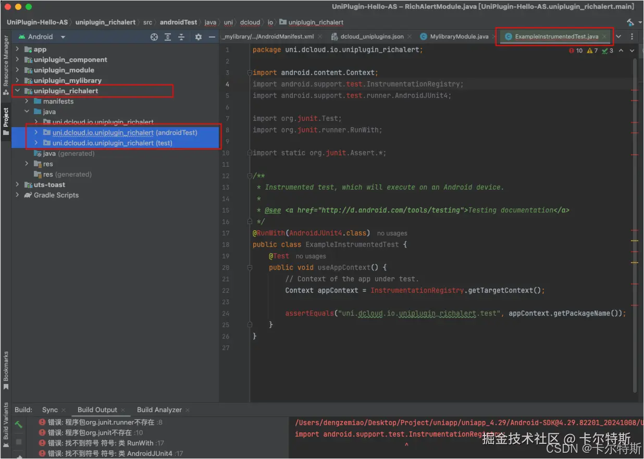
Task: Expand the uni.dcloud.io.uniplugin_richalert (androidTest) package
Action: click(36, 132)
